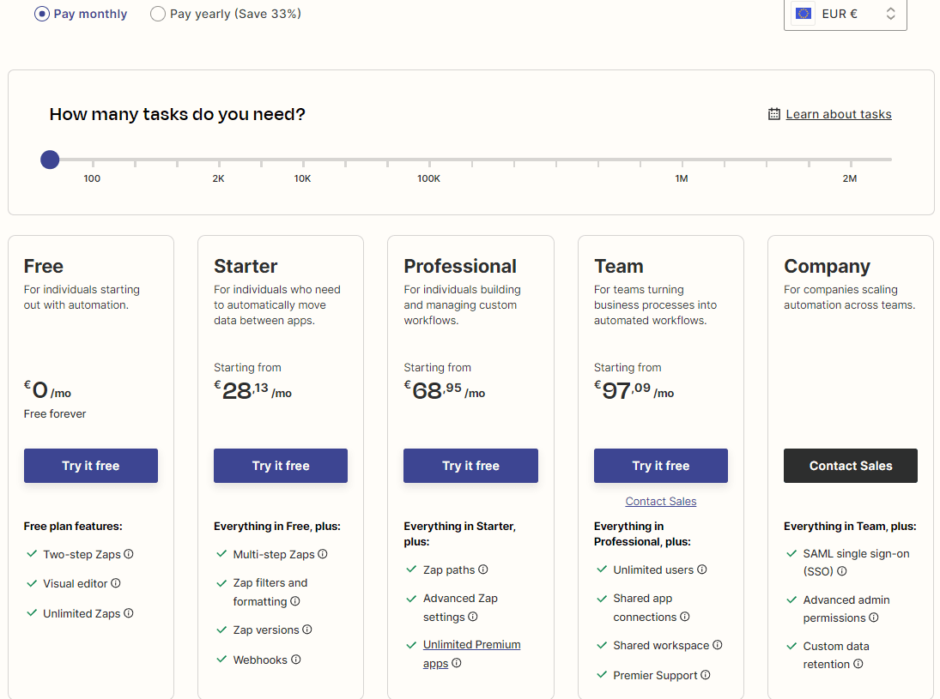Click the Free forever text
The image size is (940, 699).
(55, 414)
